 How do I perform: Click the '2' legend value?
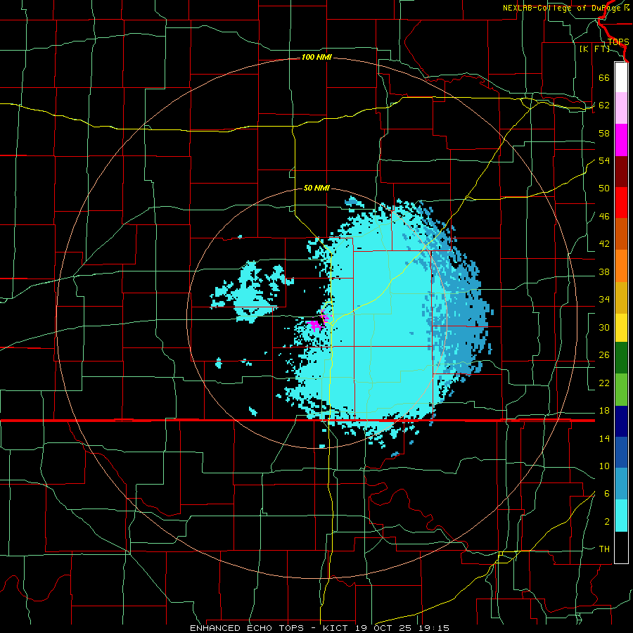(606, 522)
